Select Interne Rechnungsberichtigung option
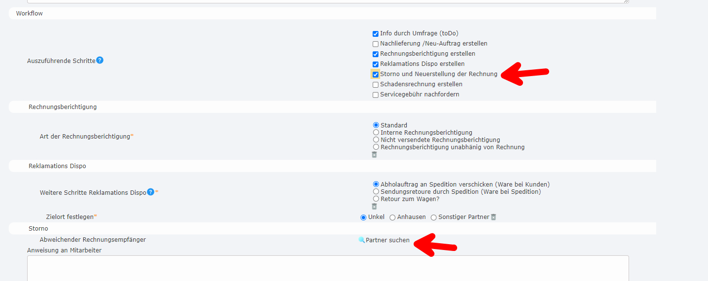 click(376, 132)
